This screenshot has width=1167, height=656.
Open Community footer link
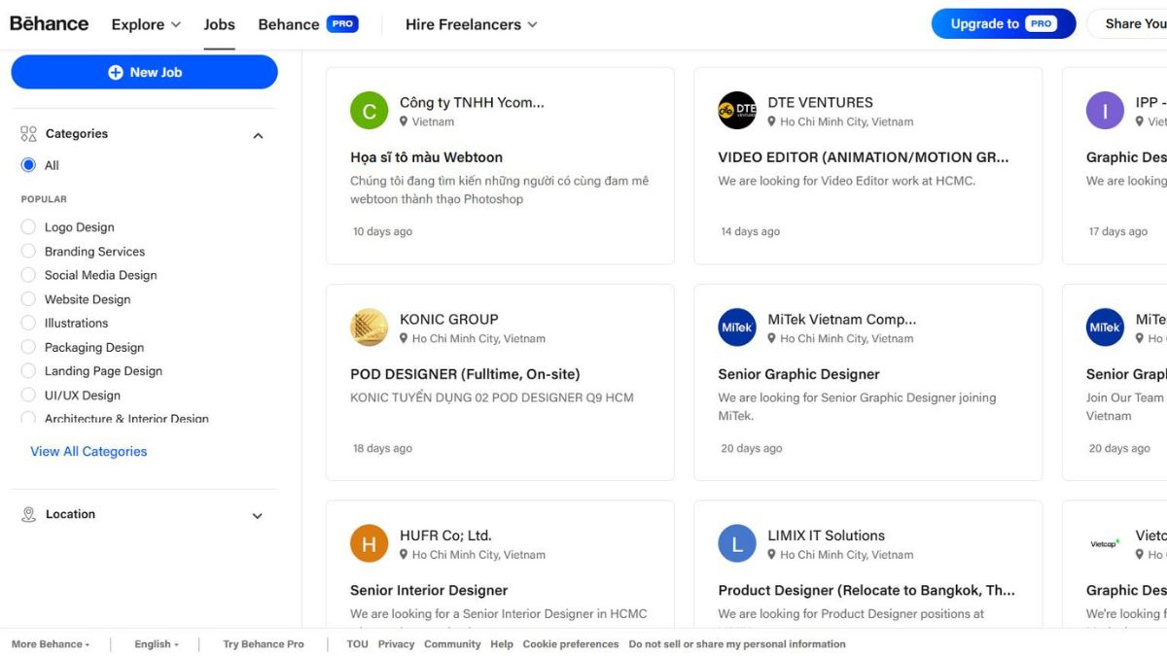click(452, 644)
